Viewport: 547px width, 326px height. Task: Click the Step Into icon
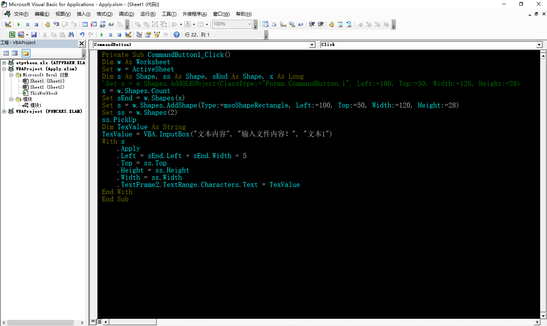click(56, 24)
